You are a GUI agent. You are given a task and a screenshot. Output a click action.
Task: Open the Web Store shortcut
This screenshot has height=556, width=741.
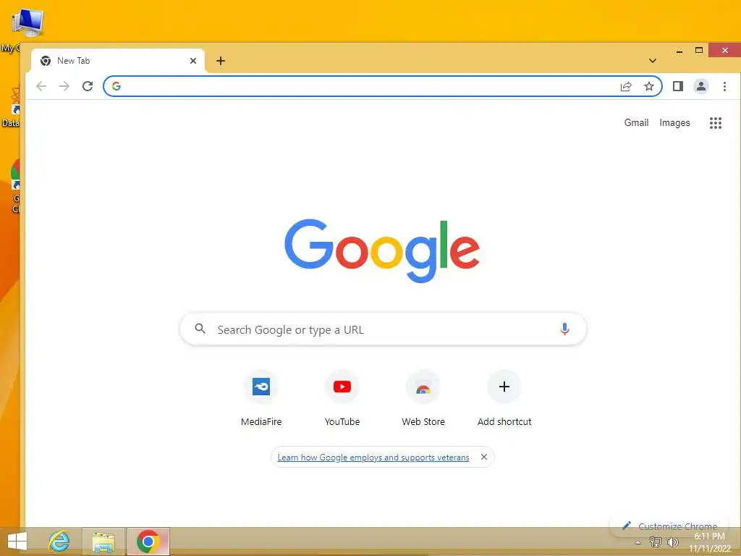pos(423,399)
